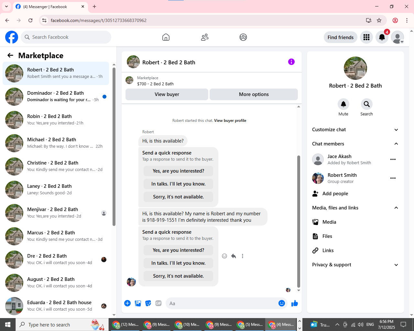The width and height of the screenshot is (414, 331).
Task: Open the Files item in sidebar
Action: click(x=355, y=236)
